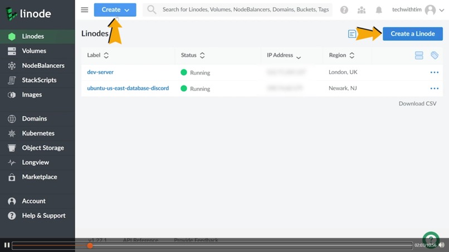Viewport: 449px width, 252px height.
Task: Open Account settings in sidebar
Action: [37, 201]
